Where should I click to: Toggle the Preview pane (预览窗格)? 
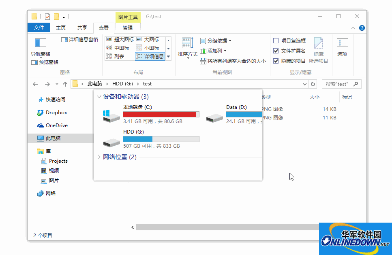45,62
